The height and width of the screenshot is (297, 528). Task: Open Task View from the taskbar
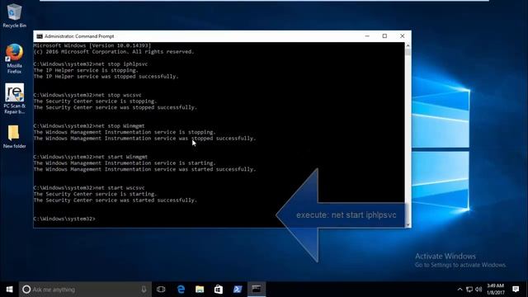pos(161,290)
